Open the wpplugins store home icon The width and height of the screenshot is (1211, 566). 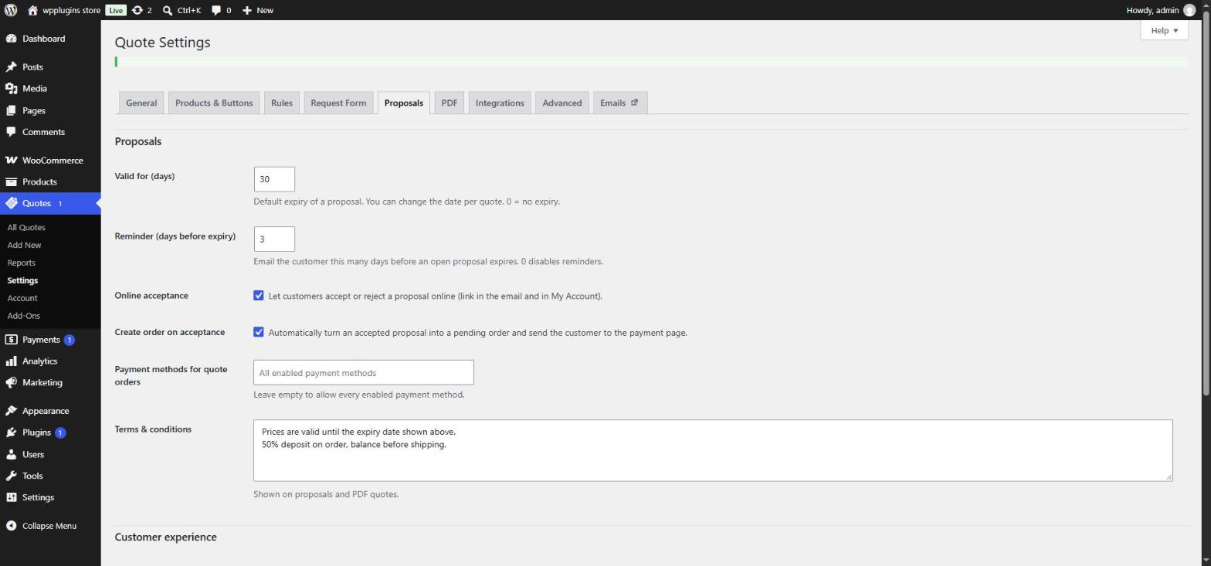point(32,10)
